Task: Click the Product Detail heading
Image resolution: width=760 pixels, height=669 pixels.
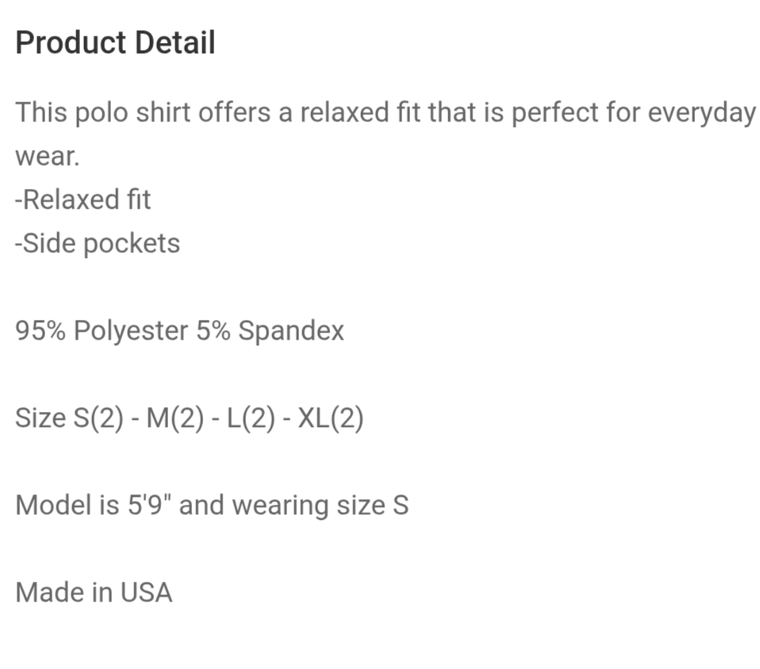Action: pyautogui.click(x=115, y=43)
